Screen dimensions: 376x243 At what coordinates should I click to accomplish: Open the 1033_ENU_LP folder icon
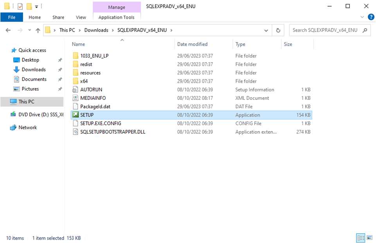[x=76, y=56]
